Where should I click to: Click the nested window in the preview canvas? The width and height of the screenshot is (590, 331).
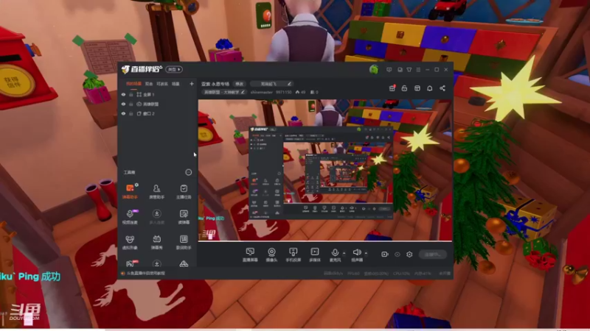pos(321,173)
